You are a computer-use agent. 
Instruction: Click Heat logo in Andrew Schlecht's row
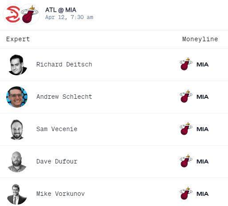[x=186, y=96]
